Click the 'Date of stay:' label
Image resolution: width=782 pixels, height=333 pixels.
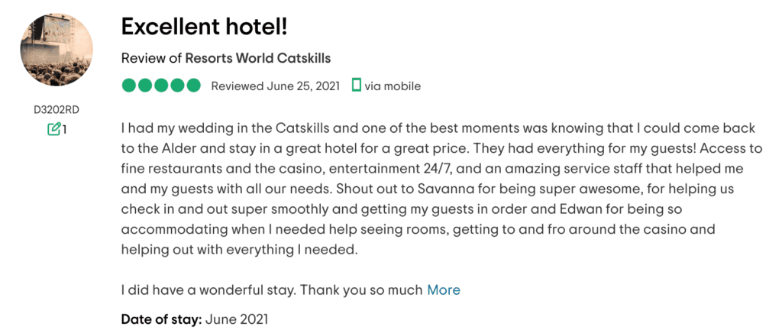pyautogui.click(x=161, y=319)
